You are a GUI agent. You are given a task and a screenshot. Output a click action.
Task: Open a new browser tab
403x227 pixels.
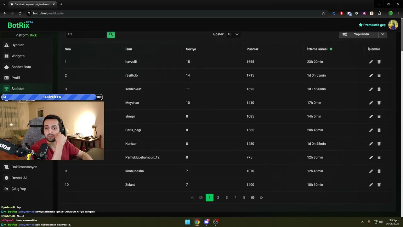click(61, 4)
